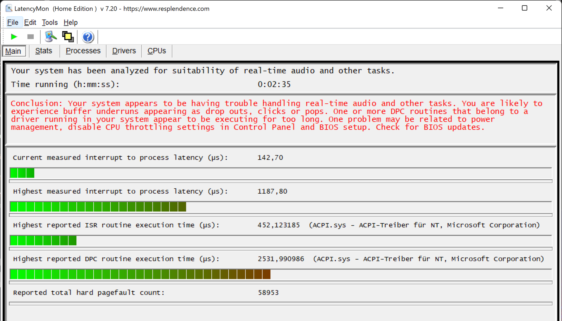Open the Drivers tab

click(x=124, y=51)
